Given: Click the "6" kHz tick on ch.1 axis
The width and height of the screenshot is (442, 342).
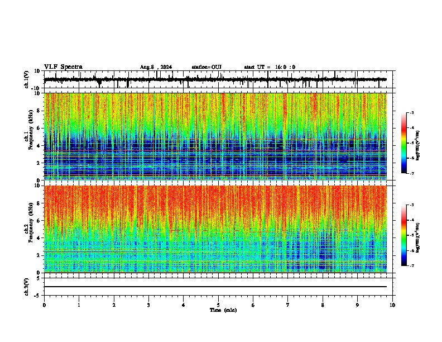Looking at the screenshot, I should click(x=39, y=128).
